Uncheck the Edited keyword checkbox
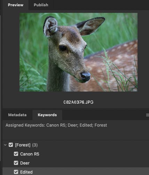Screen dimensions: 149x175 coord(16,172)
